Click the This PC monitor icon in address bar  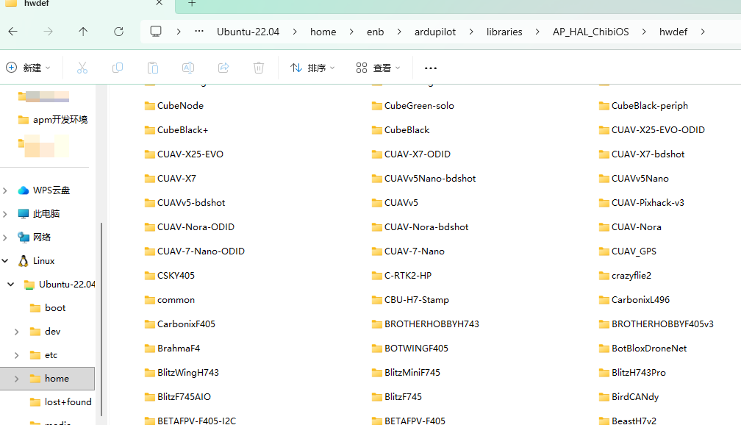(156, 32)
